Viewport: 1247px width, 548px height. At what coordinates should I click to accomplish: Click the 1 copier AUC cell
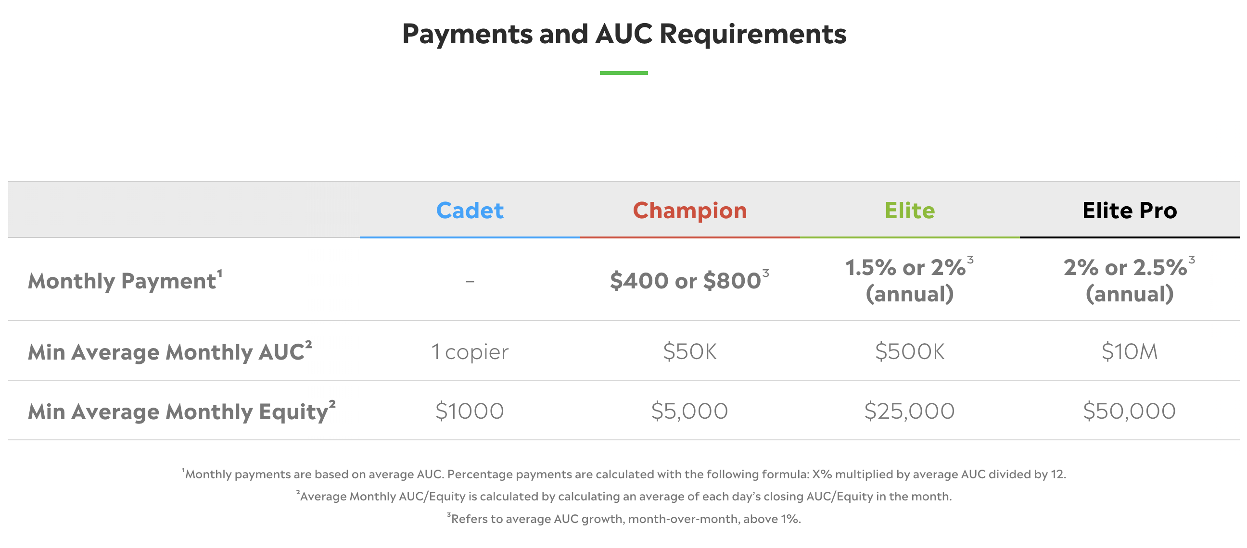pos(470,351)
